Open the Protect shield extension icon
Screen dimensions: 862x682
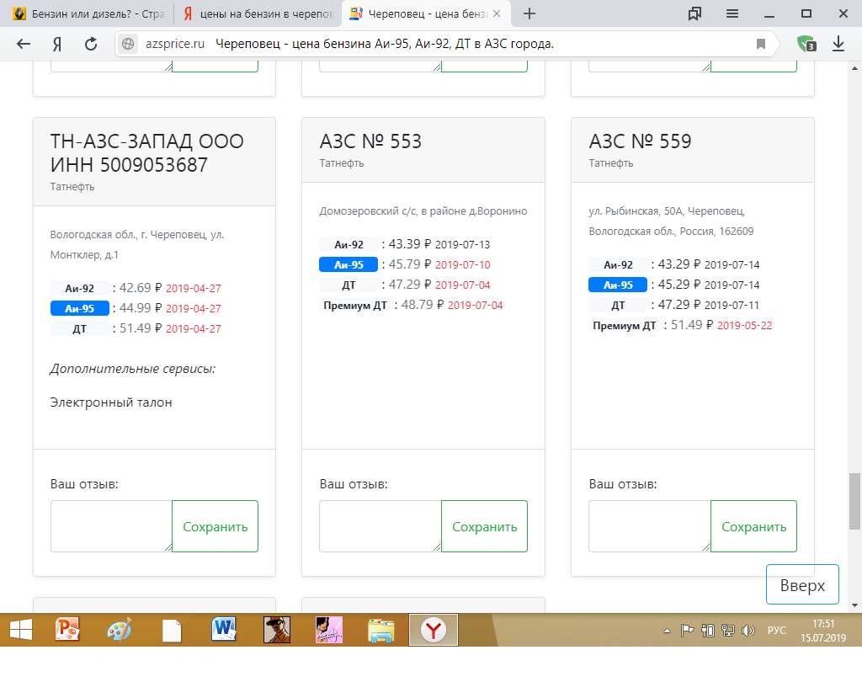(806, 44)
